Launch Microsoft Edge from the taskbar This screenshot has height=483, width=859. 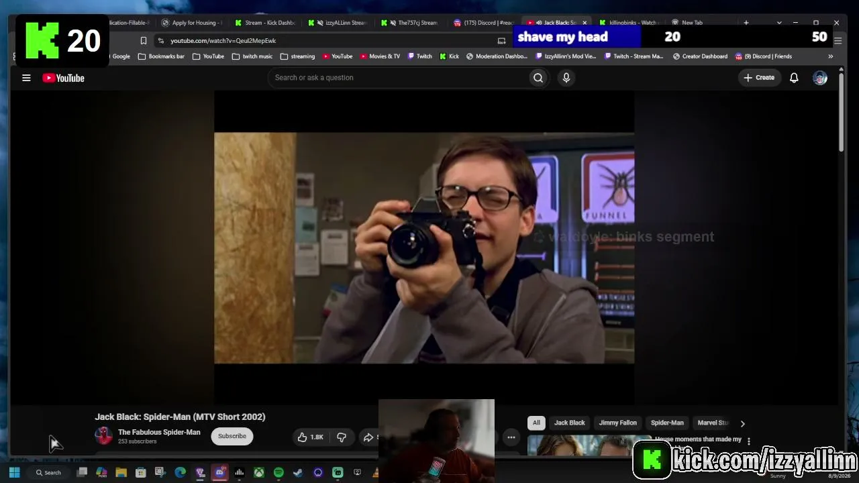180,472
